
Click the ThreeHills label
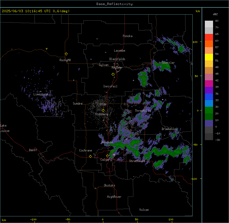pos(143,111)
